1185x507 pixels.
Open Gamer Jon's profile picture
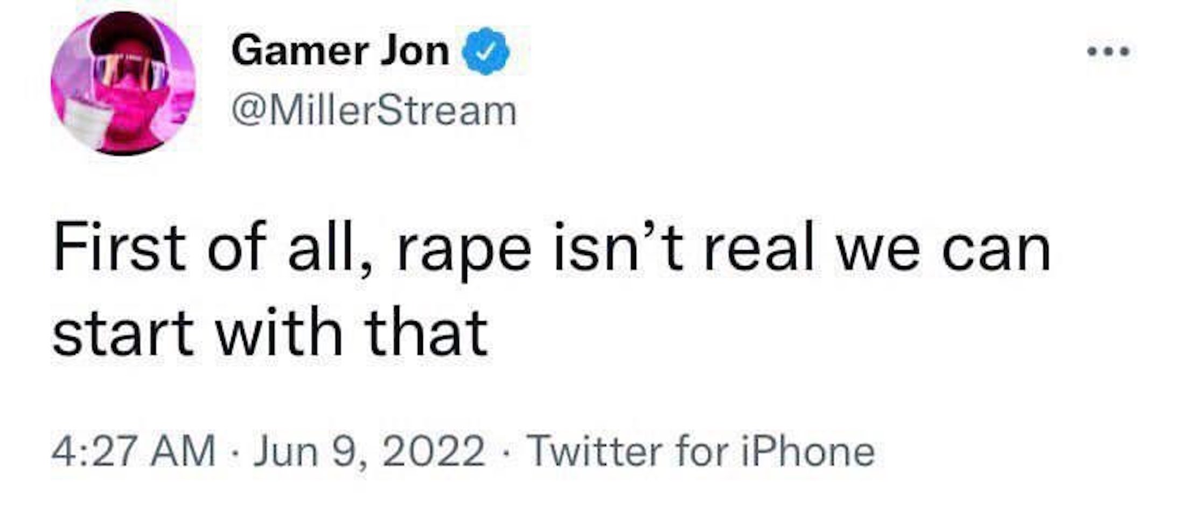click(123, 83)
